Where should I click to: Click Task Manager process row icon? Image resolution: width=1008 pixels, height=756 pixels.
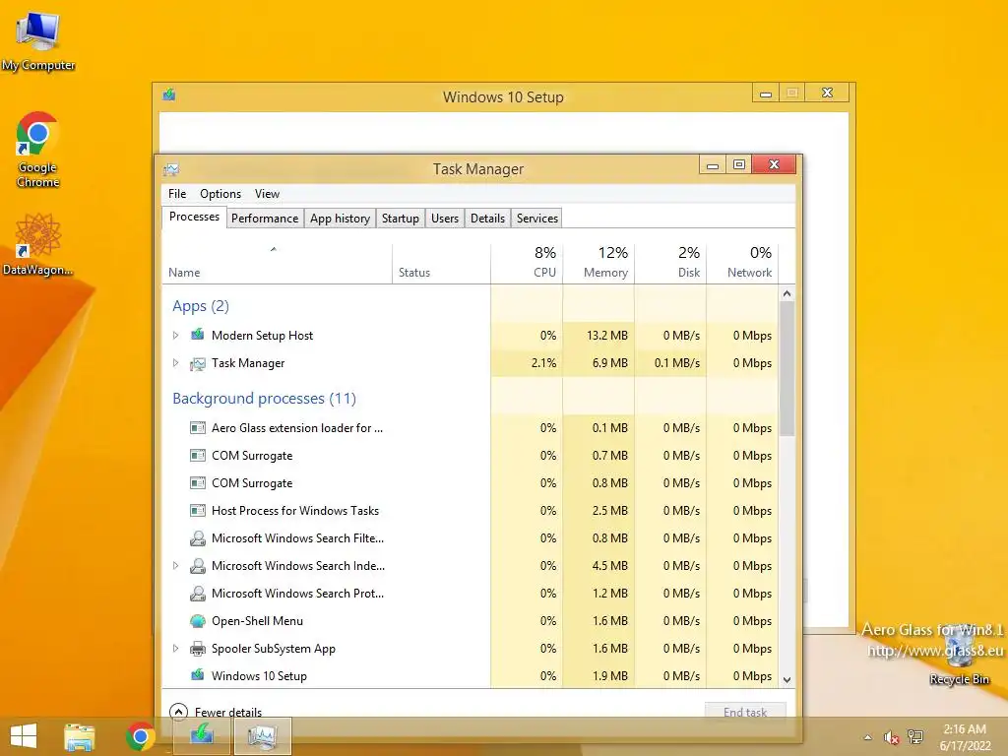(197, 363)
